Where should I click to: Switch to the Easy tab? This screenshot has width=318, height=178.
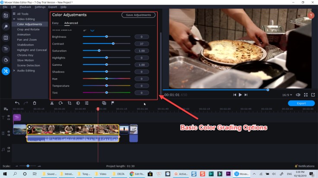(x=55, y=23)
